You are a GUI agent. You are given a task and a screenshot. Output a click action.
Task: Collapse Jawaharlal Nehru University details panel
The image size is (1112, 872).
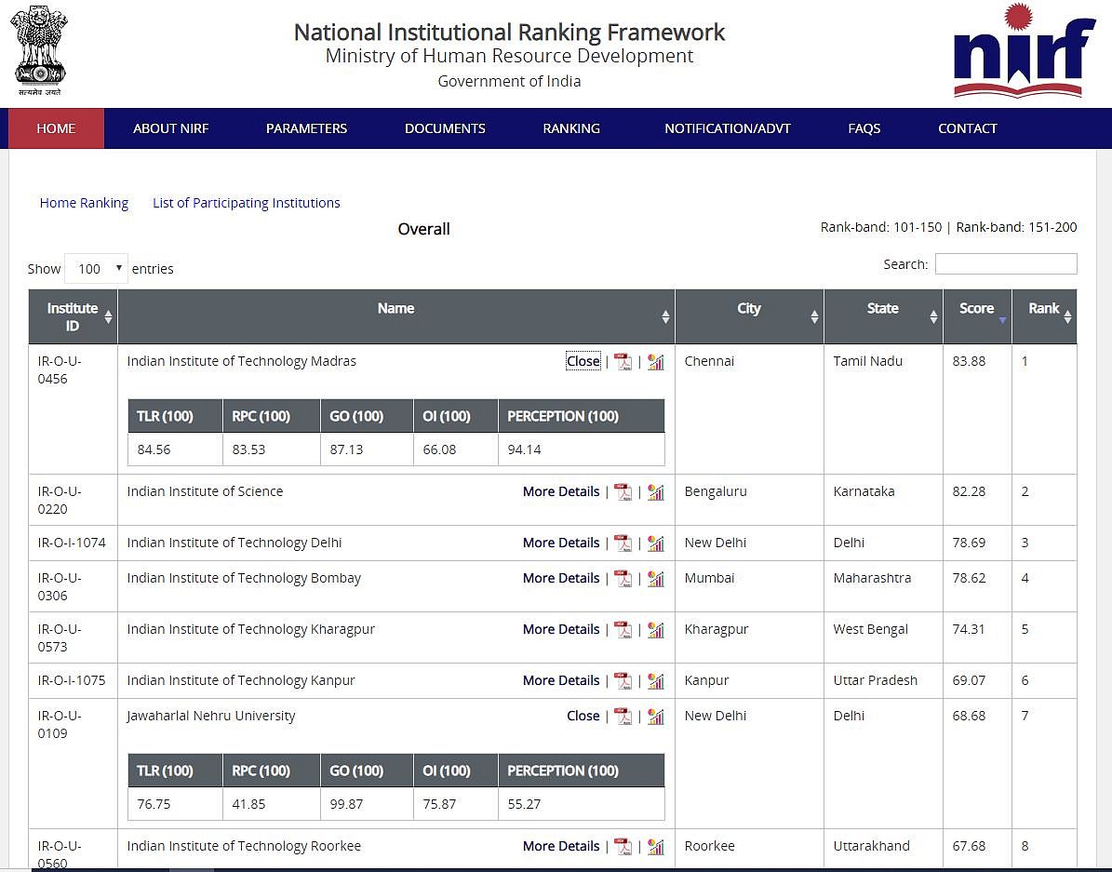pos(583,716)
